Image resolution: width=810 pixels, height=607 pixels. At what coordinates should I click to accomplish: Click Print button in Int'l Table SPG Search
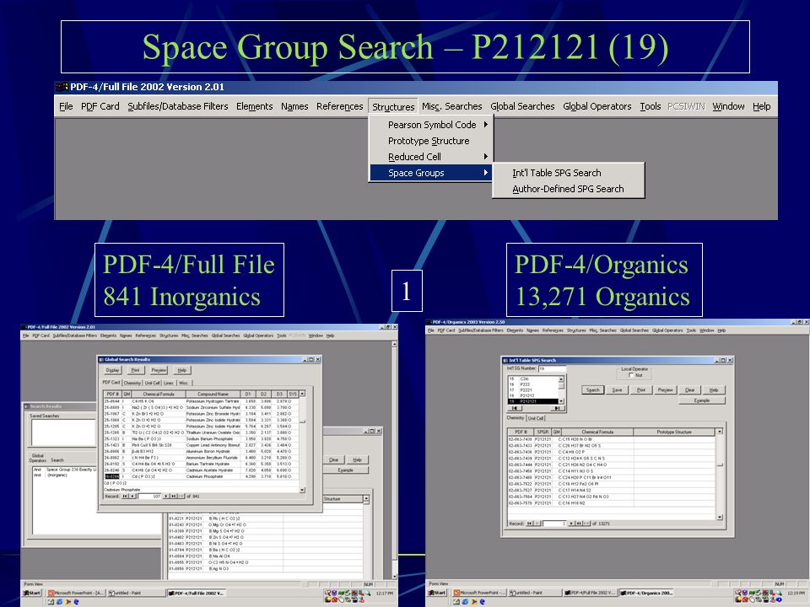click(641, 389)
